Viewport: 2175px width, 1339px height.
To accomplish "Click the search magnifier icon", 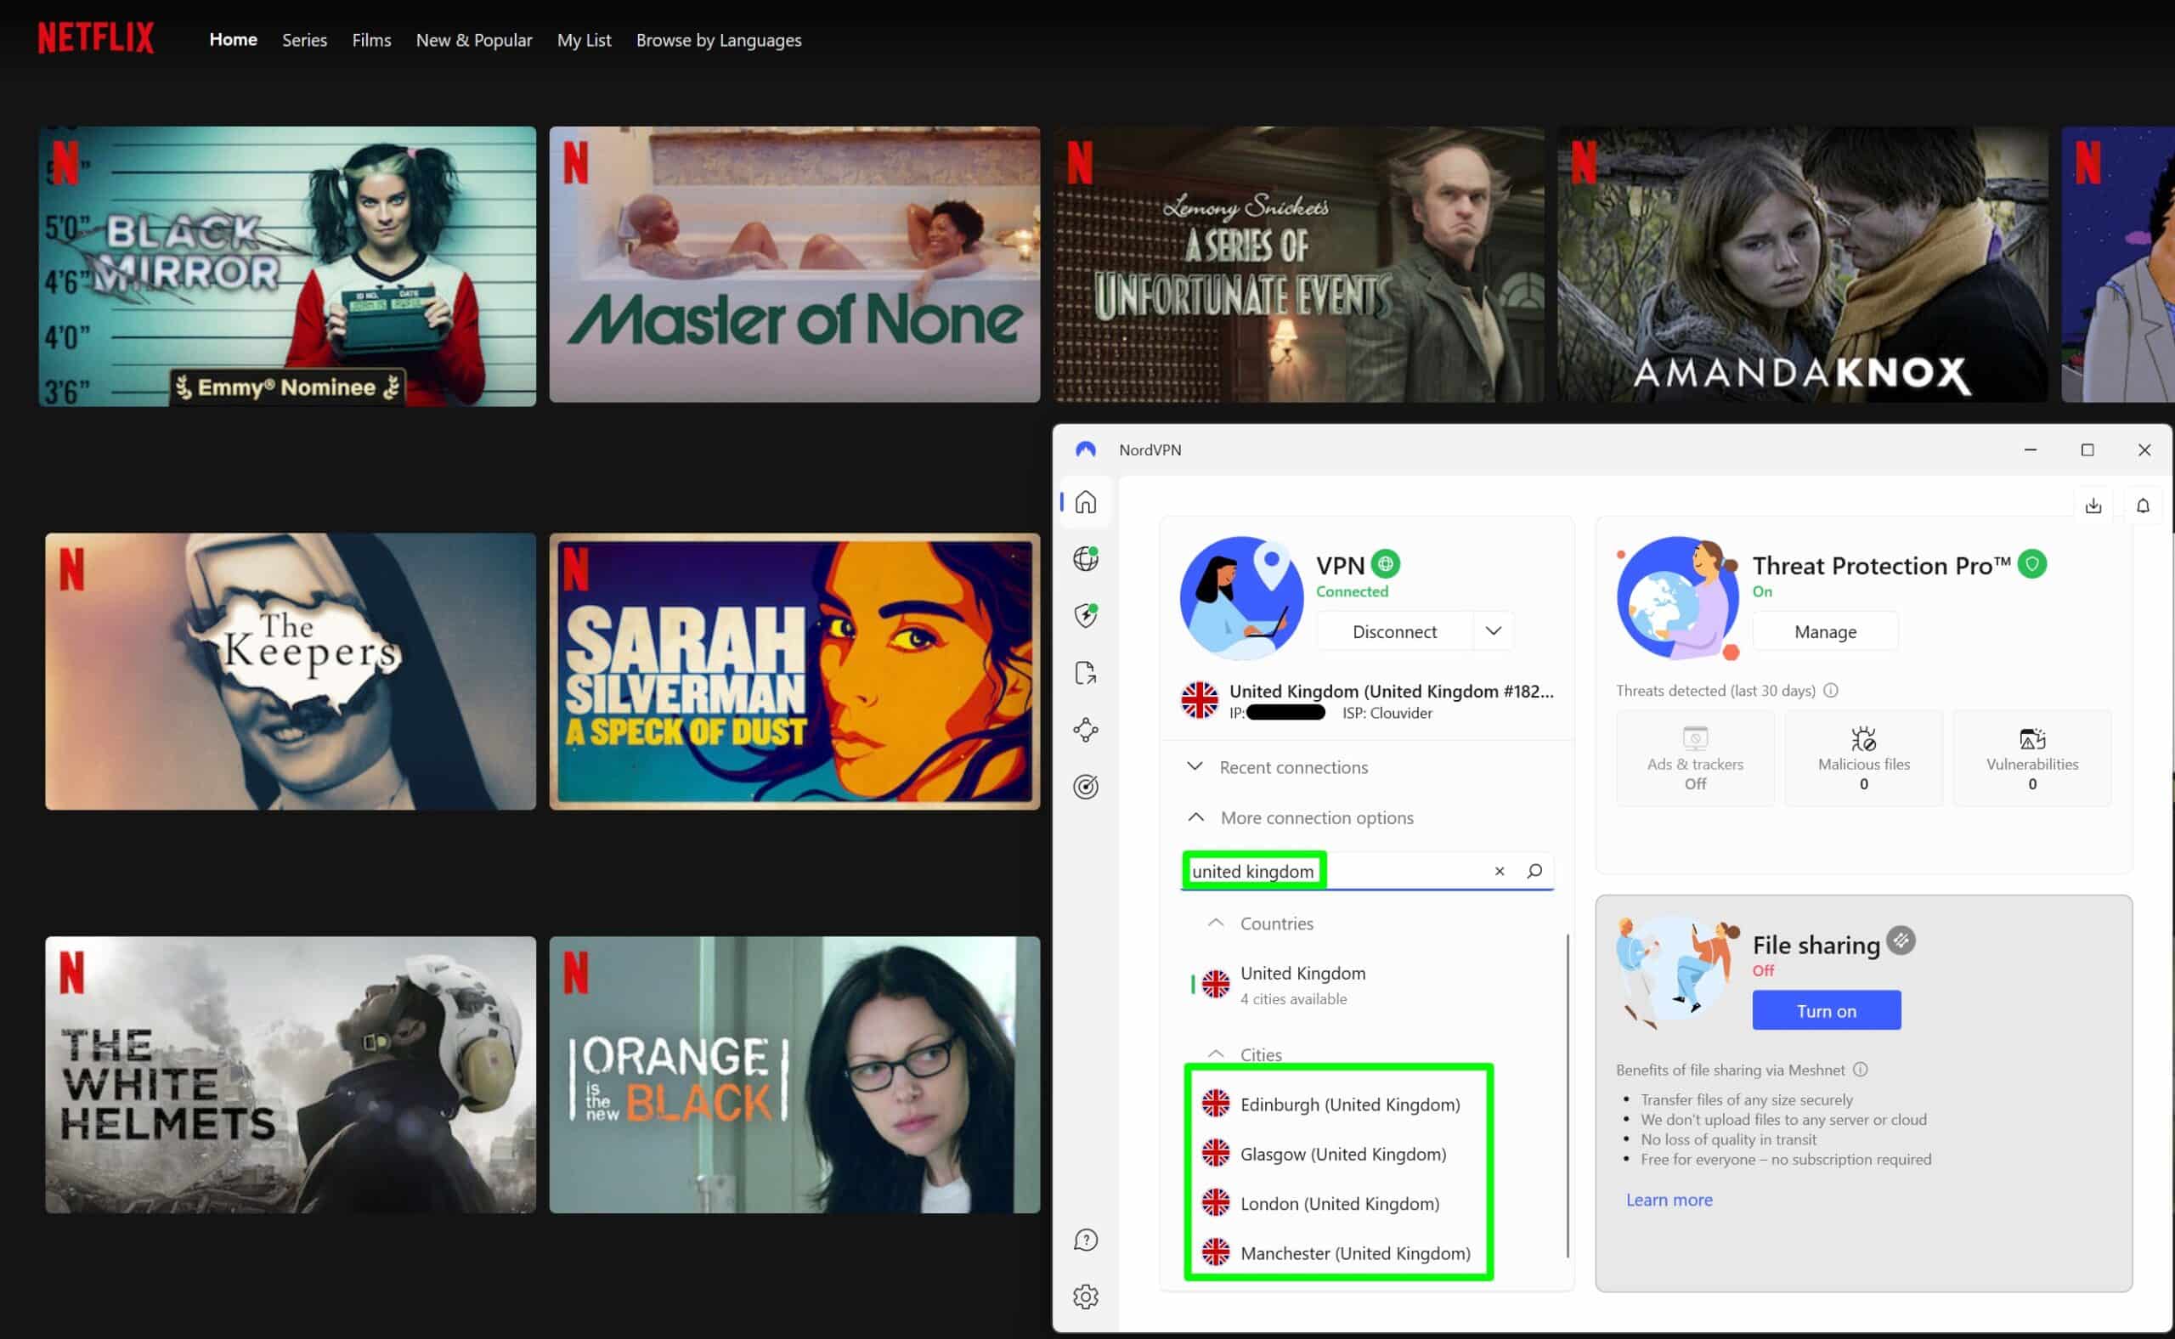I will [x=1534, y=872].
